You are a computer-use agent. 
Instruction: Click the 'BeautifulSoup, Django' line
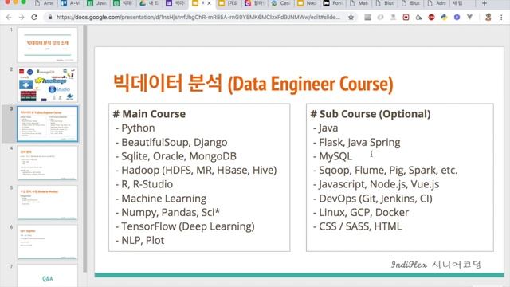coord(171,142)
